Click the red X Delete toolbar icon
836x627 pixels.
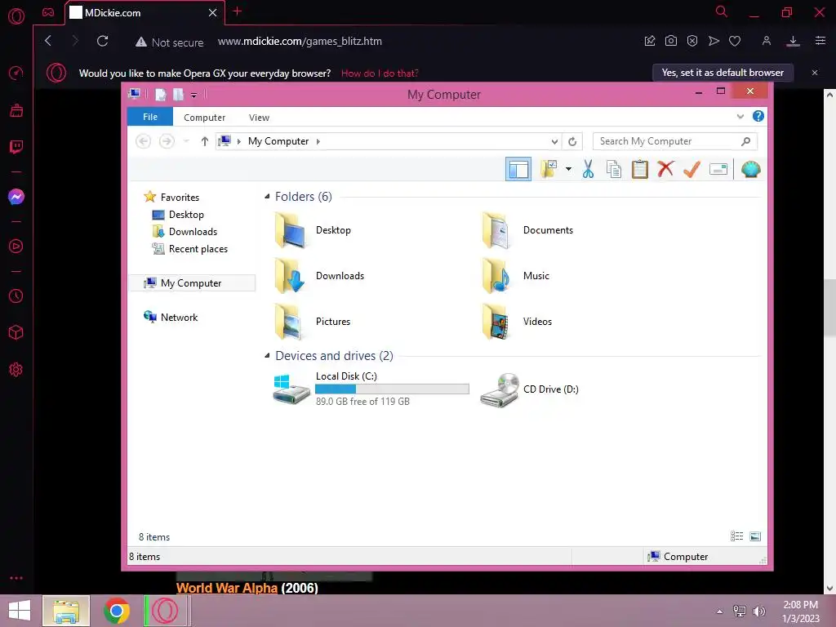tap(665, 169)
